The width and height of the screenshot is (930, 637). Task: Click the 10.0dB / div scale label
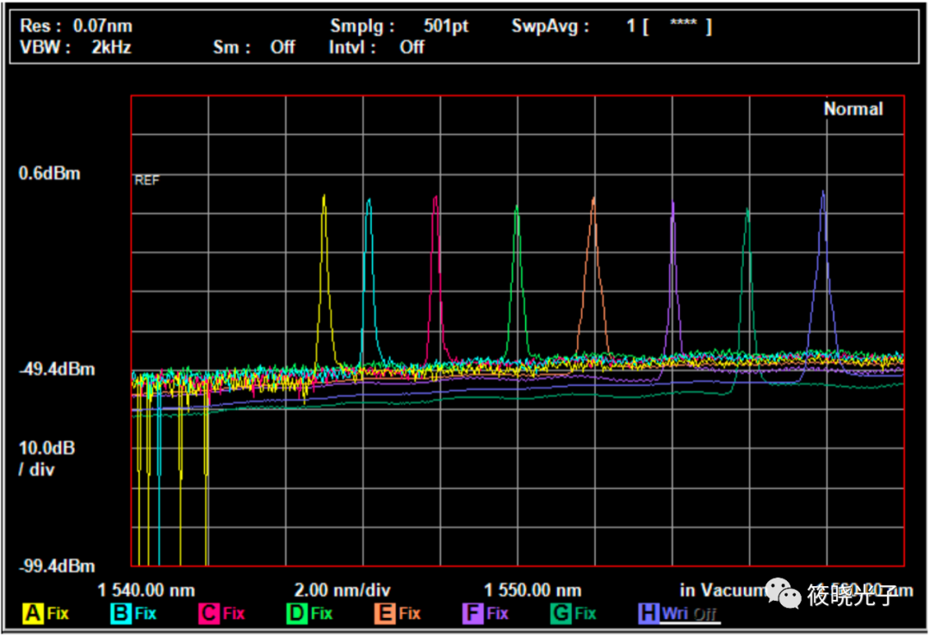click(46, 459)
